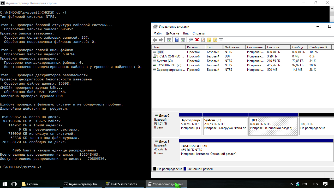Select the TOSHIBA EXT (Z:) volume row
This screenshot has width=334, height=188.
(169, 65)
